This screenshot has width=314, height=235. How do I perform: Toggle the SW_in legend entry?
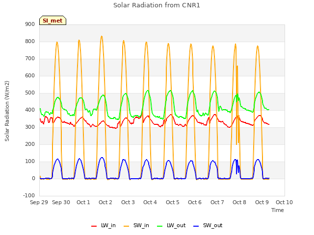[x=136, y=225]
